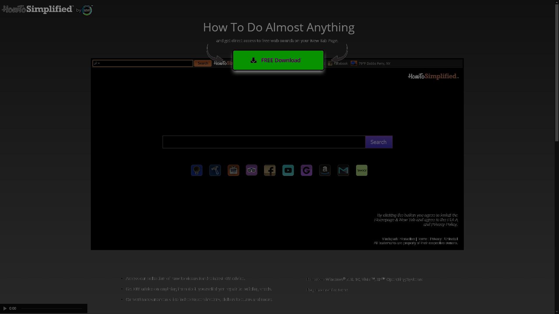Click the bullet about converting measurements
This screenshot has width=559, height=314.
pyautogui.click(x=199, y=299)
